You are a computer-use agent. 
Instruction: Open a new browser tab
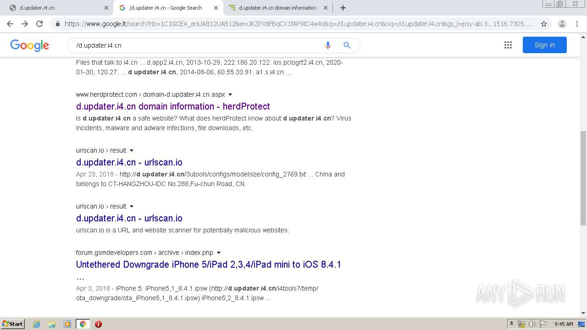(x=343, y=8)
